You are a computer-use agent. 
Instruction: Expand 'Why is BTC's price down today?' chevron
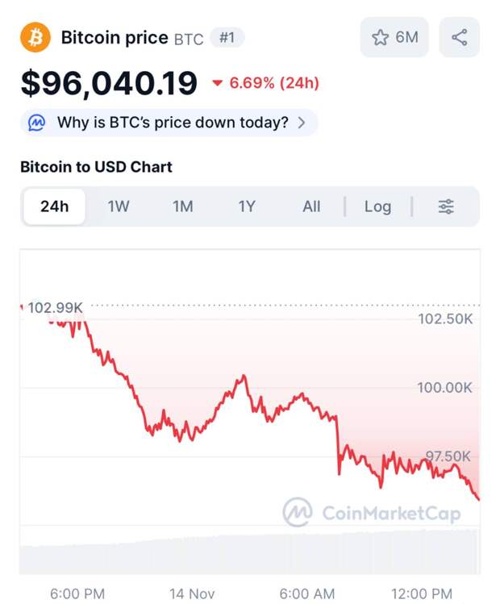point(302,123)
